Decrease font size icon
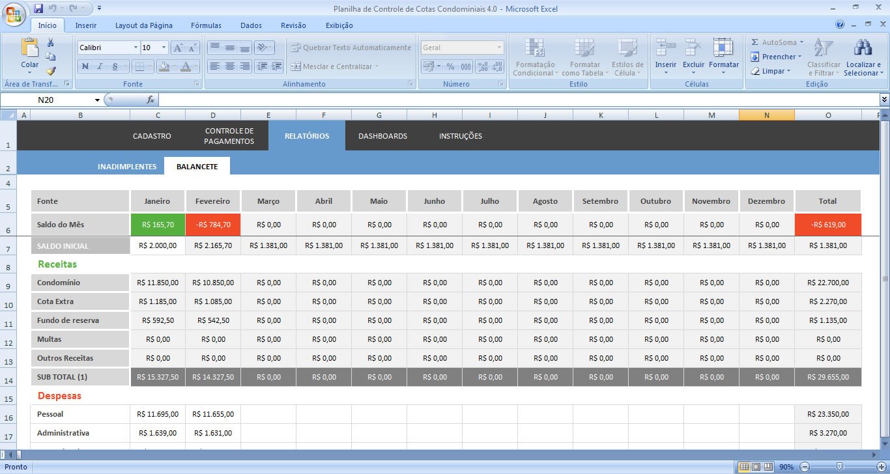This screenshot has height=474, width=890. pyautogui.click(x=192, y=48)
